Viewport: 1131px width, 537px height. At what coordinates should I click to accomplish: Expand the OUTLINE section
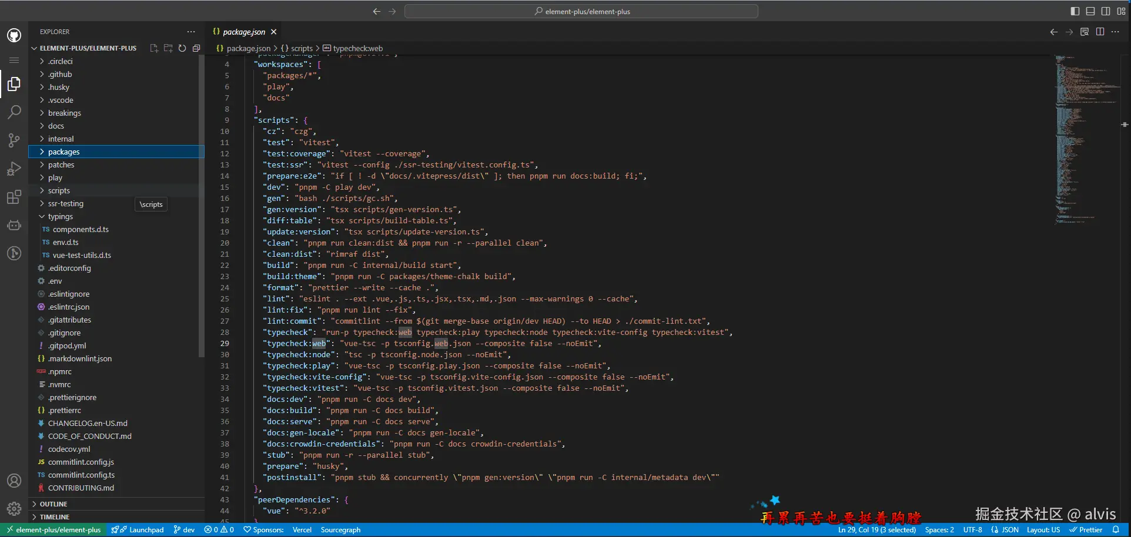click(53, 504)
